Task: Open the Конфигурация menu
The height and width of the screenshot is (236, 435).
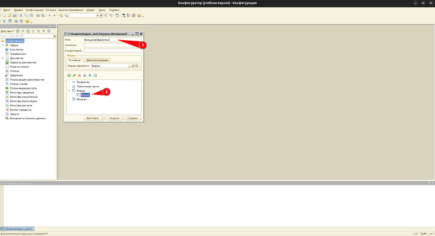Action: (35, 10)
